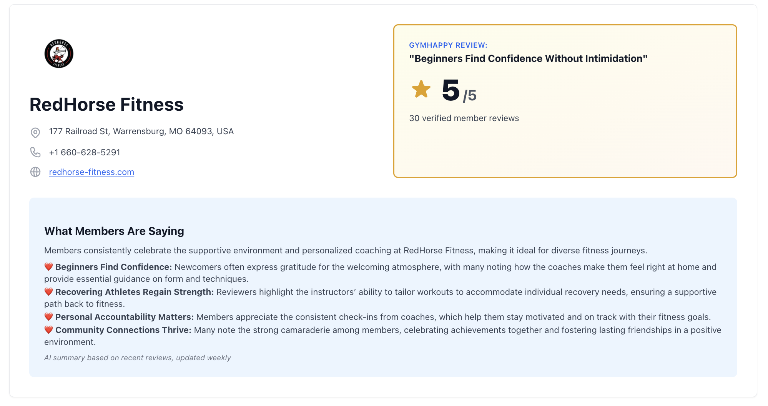Click the heart beside Community Connections Thrive
The height and width of the screenshot is (406, 768).
(48, 330)
